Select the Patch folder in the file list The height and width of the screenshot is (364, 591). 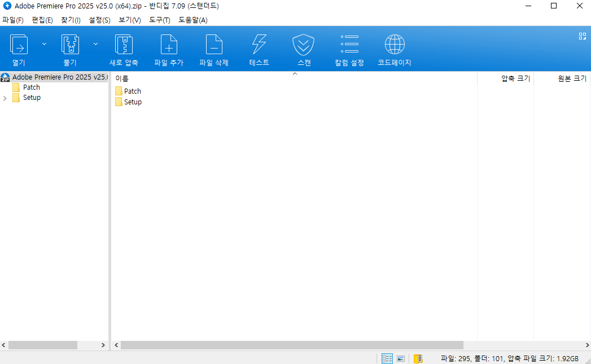[x=128, y=91]
